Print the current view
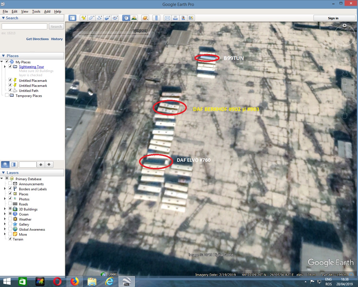This screenshot has height=287, width=358. coord(175,18)
